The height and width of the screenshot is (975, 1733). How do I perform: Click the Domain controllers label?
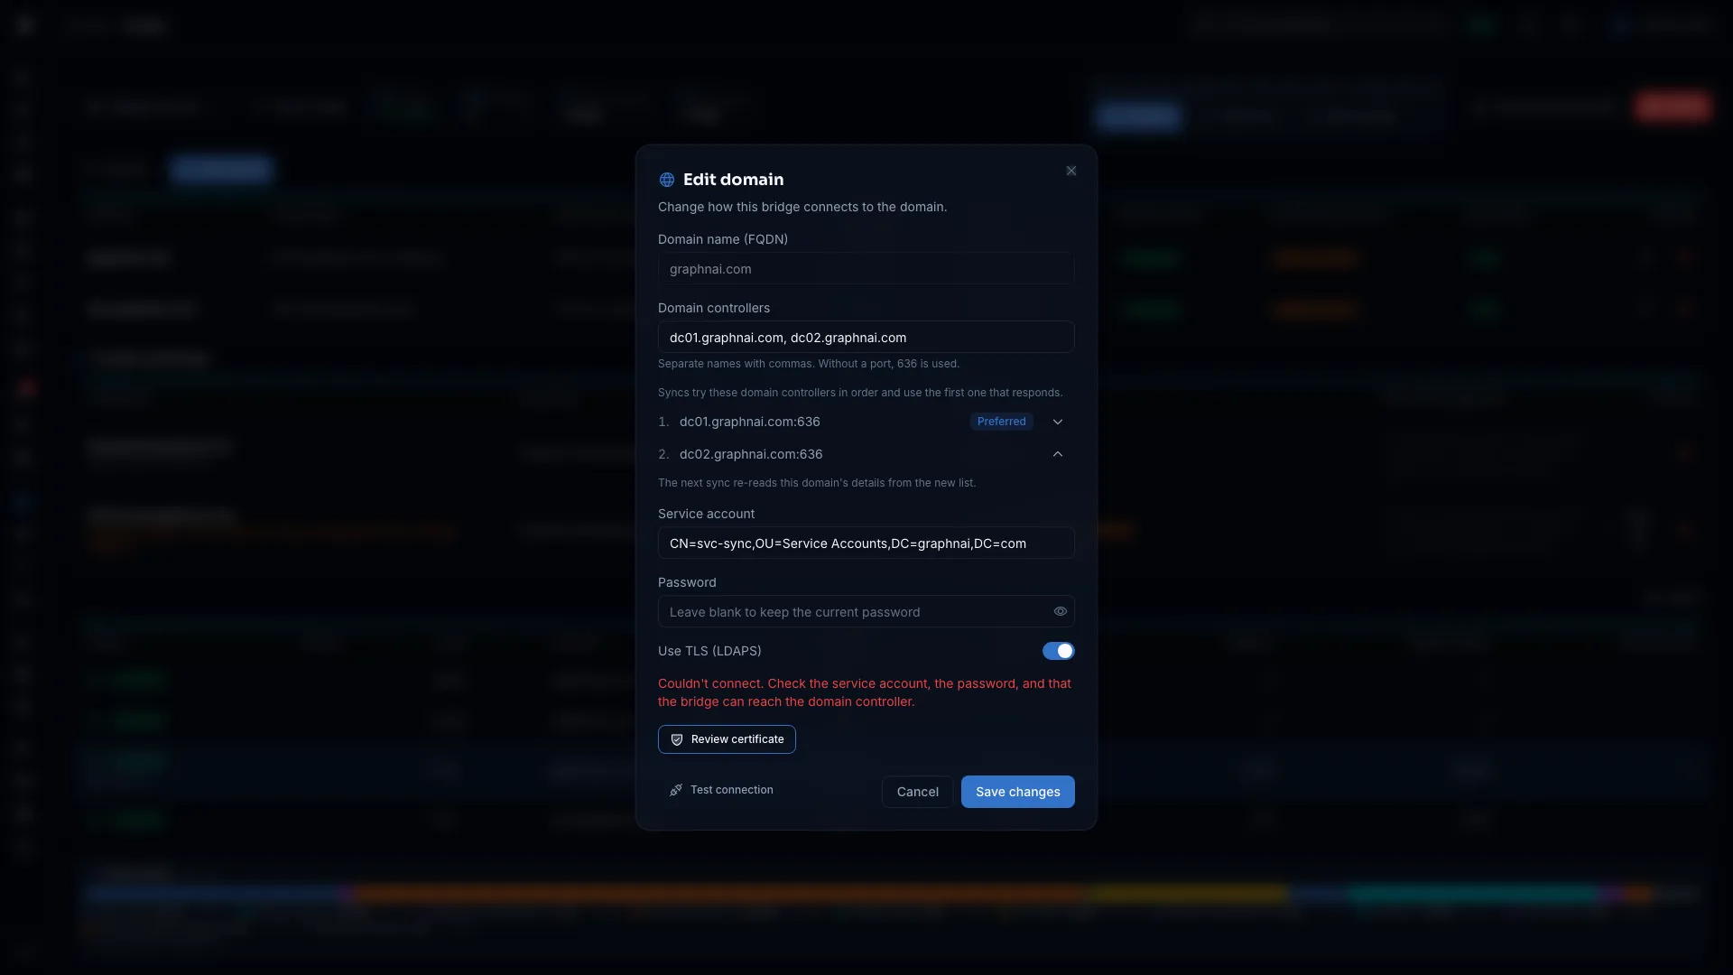pyautogui.click(x=714, y=308)
